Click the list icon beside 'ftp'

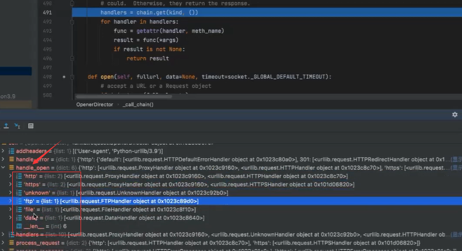(x=19, y=201)
